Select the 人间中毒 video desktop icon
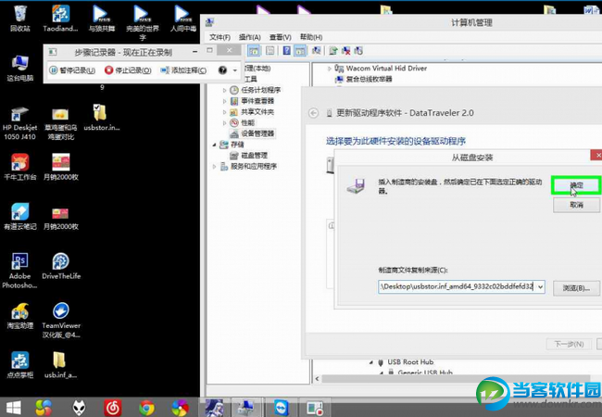The image size is (602, 417). [183, 18]
